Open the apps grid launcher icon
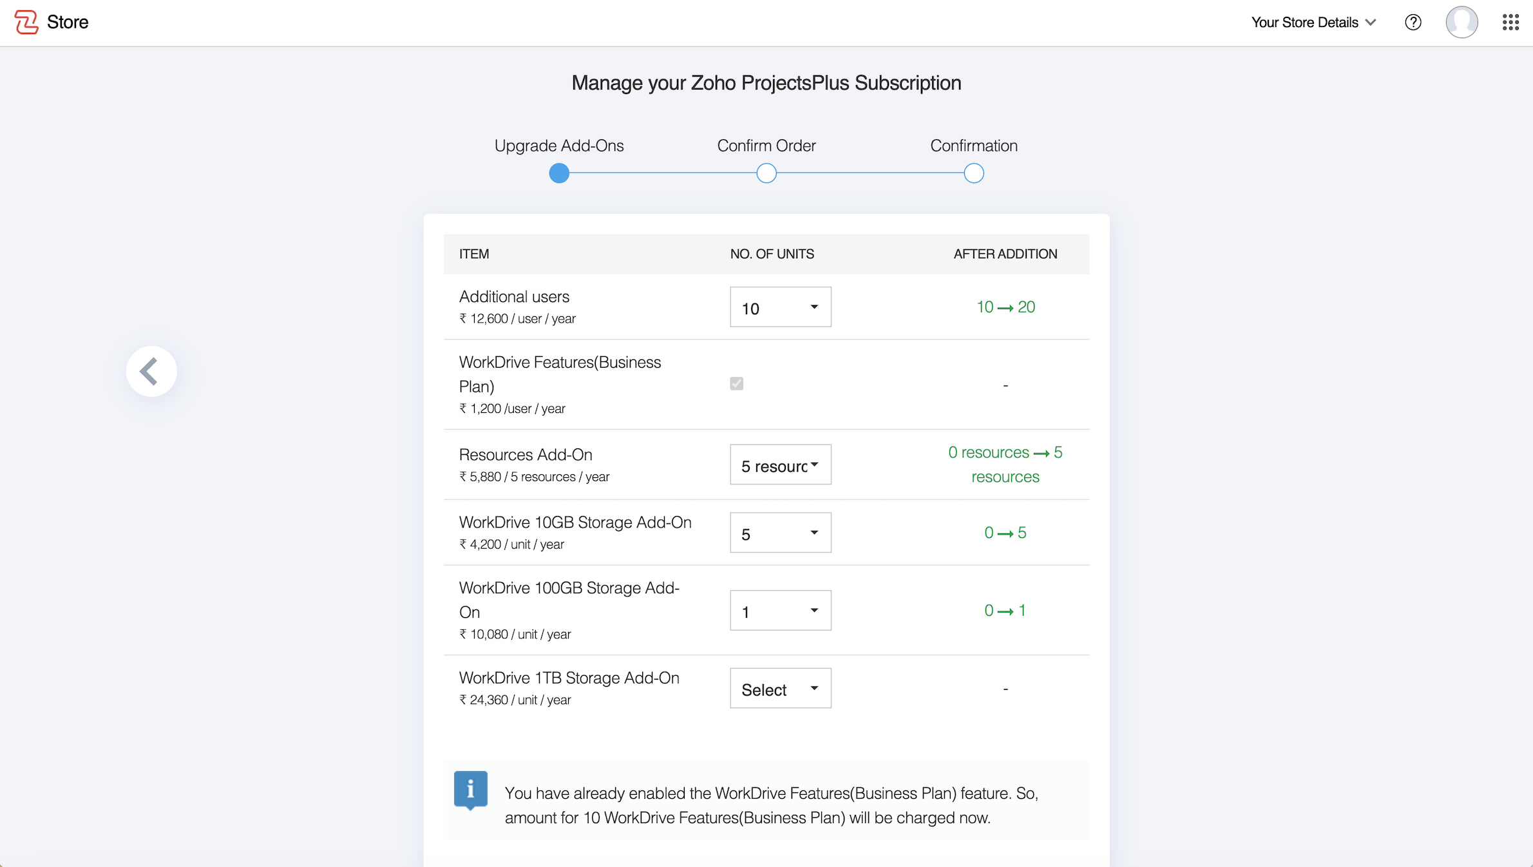Viewport: 1533px width, 867px height. tap(1510, 23)
